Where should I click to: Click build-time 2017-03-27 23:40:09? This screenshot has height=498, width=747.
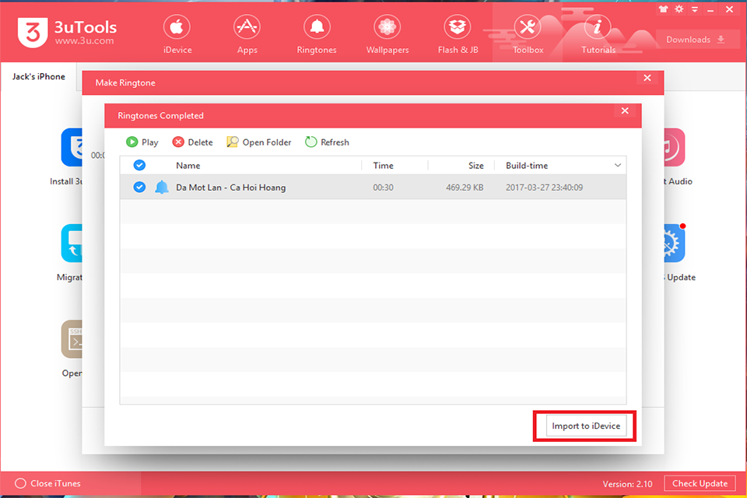544,188
